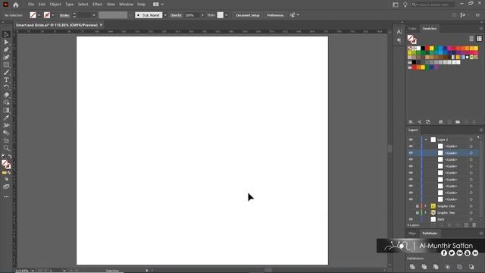Open the Window menu
The height and width of the screenshot is (273, 485).
126,5
